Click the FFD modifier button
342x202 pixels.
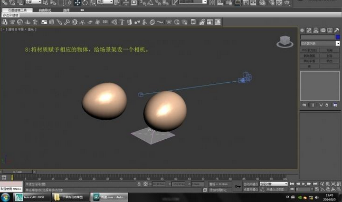click(309, 50)
